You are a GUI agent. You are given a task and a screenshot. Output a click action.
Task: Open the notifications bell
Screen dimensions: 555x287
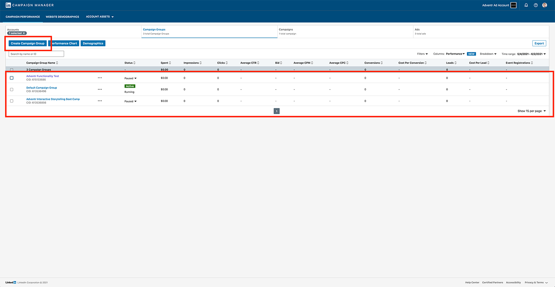(x=526, y=5)
